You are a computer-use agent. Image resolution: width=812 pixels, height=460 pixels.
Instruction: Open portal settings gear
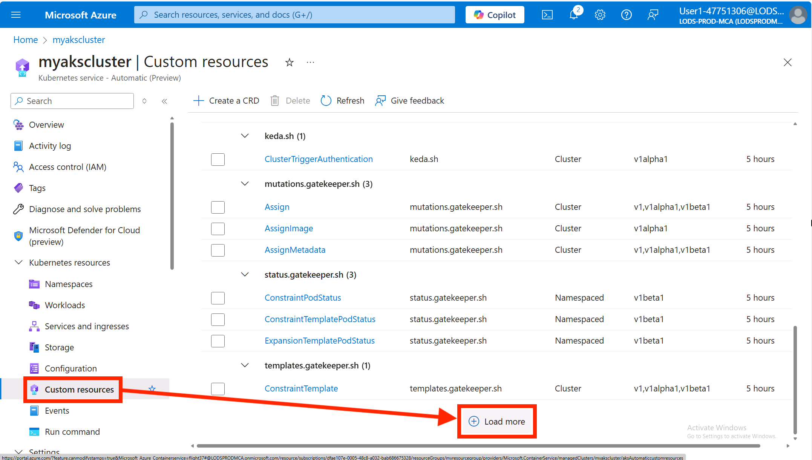coord(600,15)
